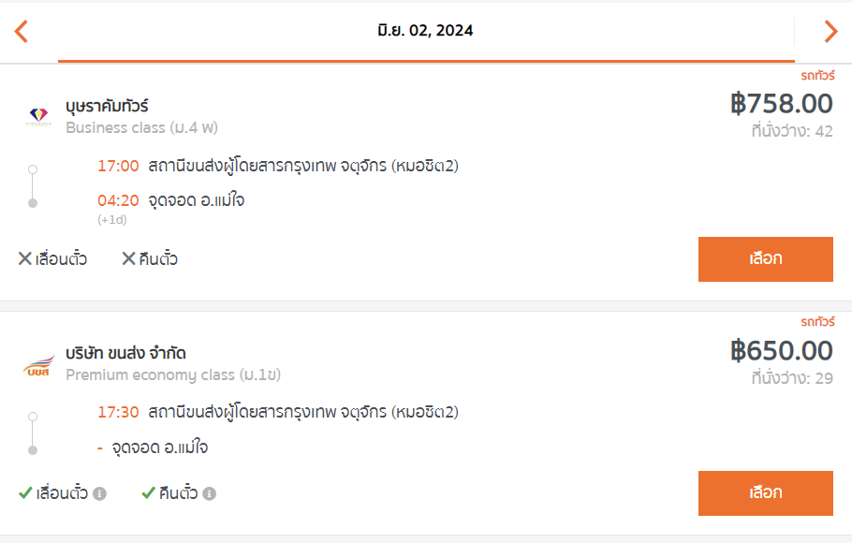The width and height of the screenshot is (852, 543).
Task: Click info icon next to เลื่อนตั๋ว
Action: pos(99,493)
